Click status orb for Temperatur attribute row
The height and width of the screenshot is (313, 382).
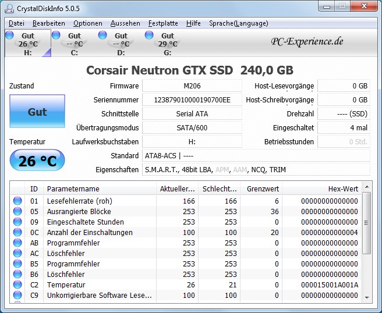click(x=17, y=284)
